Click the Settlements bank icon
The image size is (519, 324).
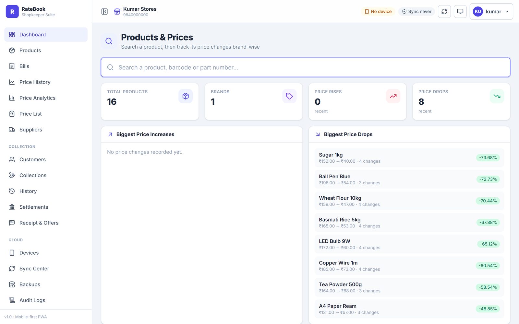[12, 207]
